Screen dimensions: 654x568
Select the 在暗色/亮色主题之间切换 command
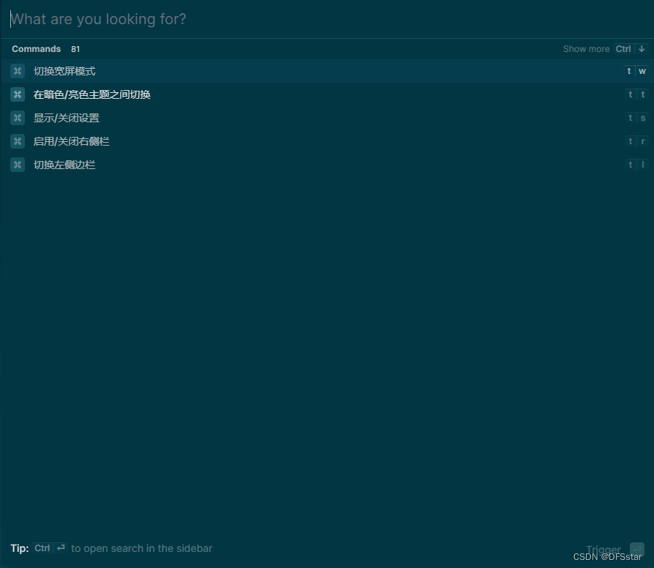[327, 94]
